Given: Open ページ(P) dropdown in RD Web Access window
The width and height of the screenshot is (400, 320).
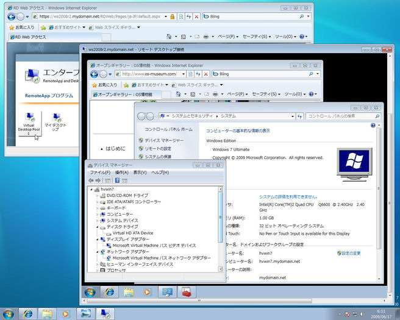Looking at the screenshot, I should coord(228,37).
